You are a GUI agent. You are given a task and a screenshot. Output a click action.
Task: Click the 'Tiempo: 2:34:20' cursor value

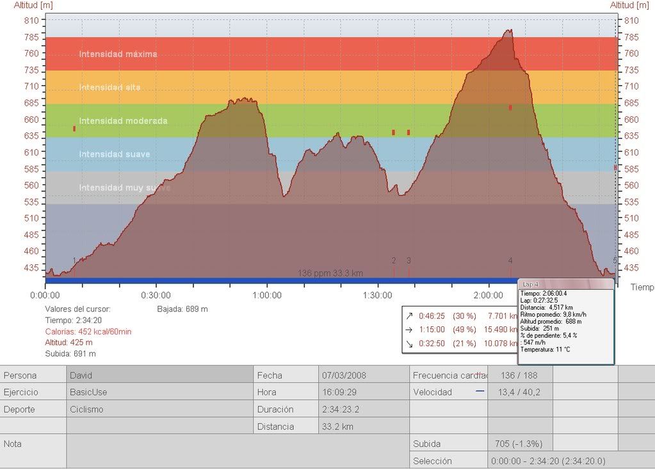[74, 321]
